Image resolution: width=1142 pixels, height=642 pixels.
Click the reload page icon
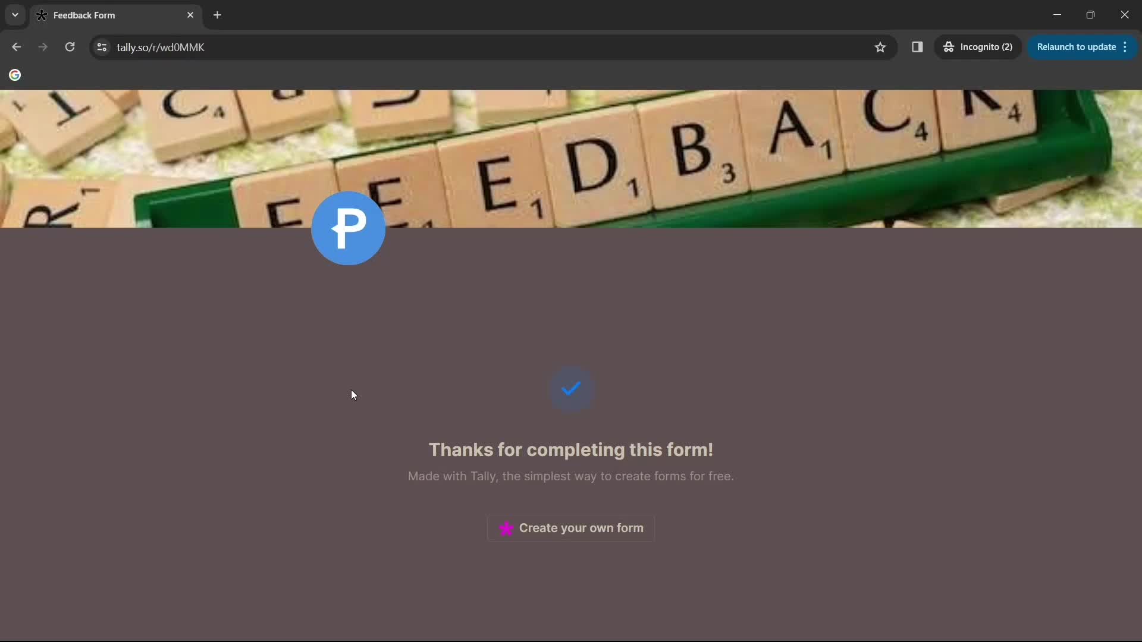click(x=70, y=47)
